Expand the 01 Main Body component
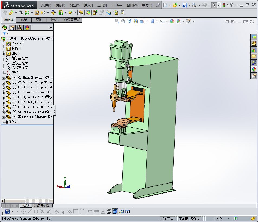The width and height of the screenshot is (258, 222). (3, 78)
